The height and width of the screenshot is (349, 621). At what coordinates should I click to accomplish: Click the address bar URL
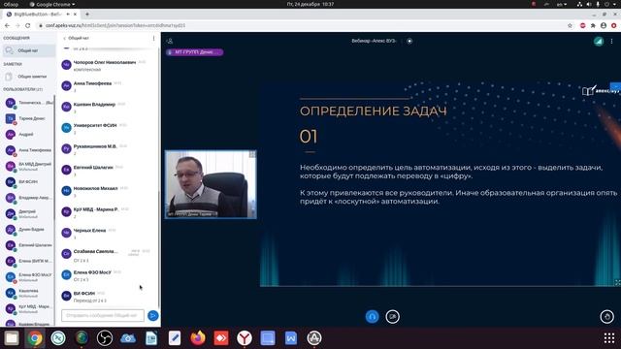point(115,25)
